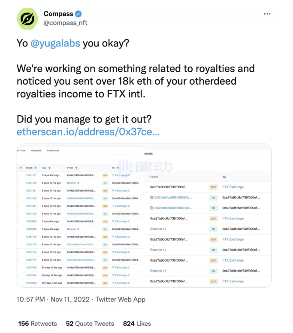
Task: Click the Compass profile avatar
Action: click(x=27, y=18)
